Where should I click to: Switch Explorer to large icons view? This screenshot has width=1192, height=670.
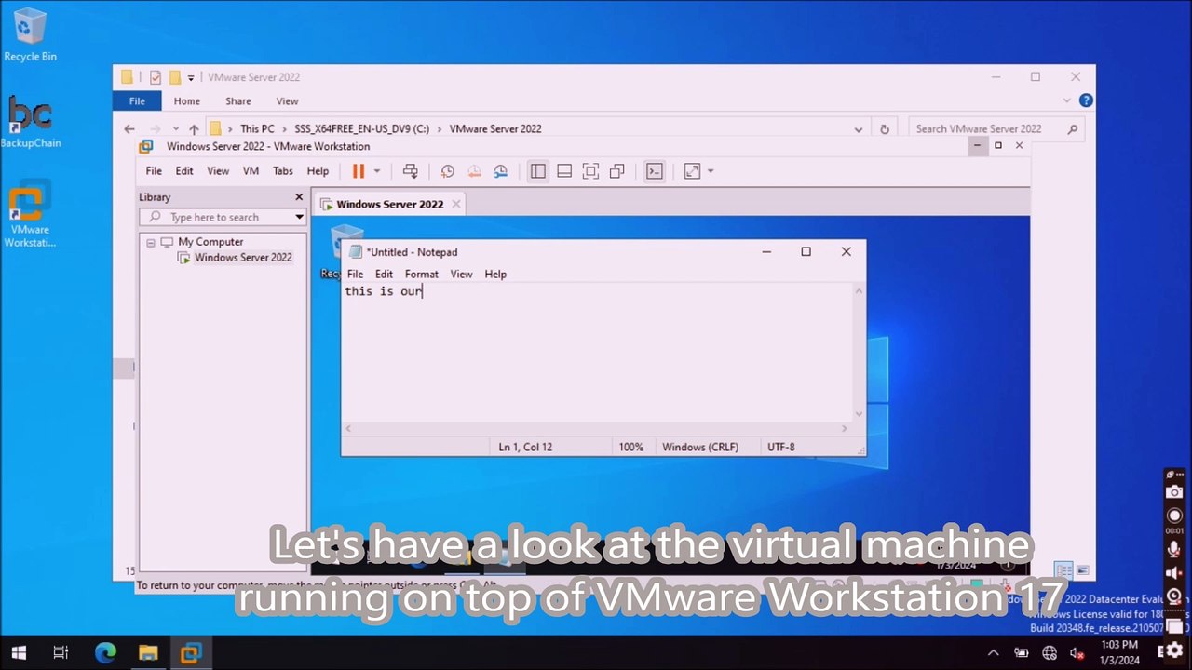coord(1082,570)
